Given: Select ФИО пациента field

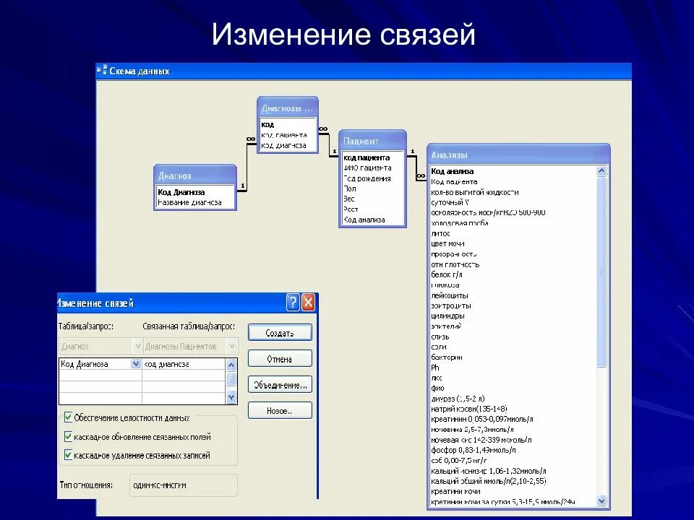Looking at the screenshot, I should 367,168.
